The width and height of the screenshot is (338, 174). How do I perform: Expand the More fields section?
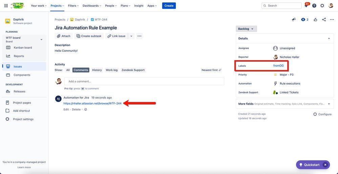284,104
